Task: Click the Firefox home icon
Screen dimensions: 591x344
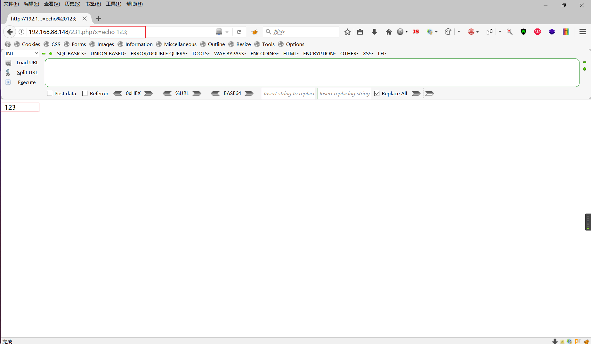Action: click(x=389, y=32)
